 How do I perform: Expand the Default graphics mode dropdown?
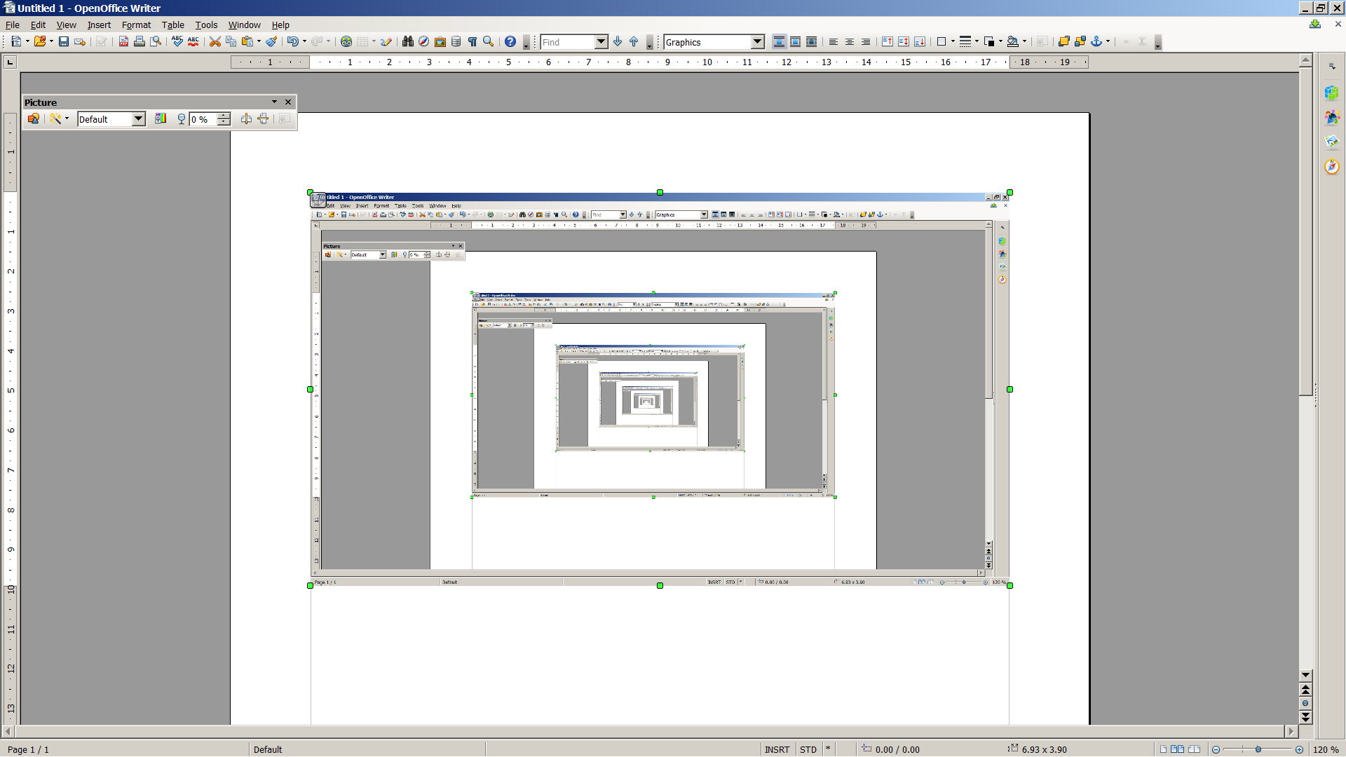coord(138,119)
